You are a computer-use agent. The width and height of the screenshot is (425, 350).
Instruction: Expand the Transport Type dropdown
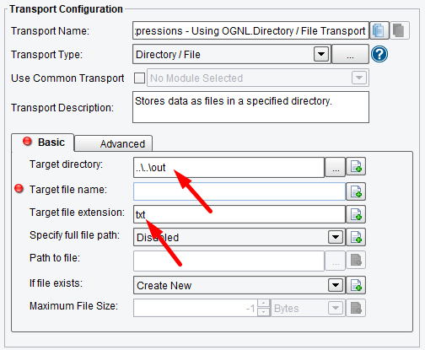click(x=321, y=54)
